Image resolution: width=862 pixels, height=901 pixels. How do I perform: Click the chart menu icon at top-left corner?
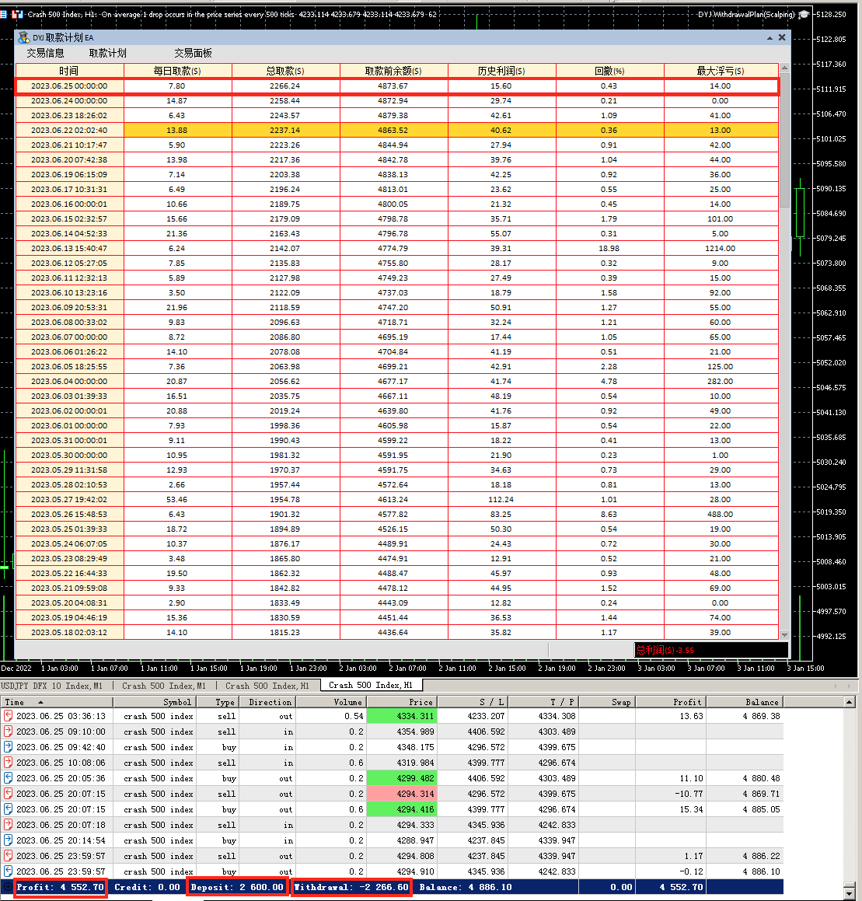(x=3, y=14)
